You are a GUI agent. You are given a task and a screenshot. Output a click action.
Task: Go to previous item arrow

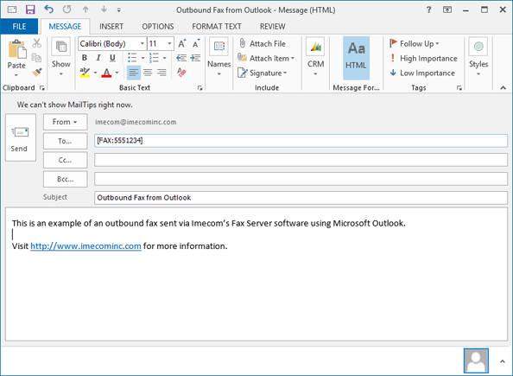pyautogui.click(x=85, y=10)
